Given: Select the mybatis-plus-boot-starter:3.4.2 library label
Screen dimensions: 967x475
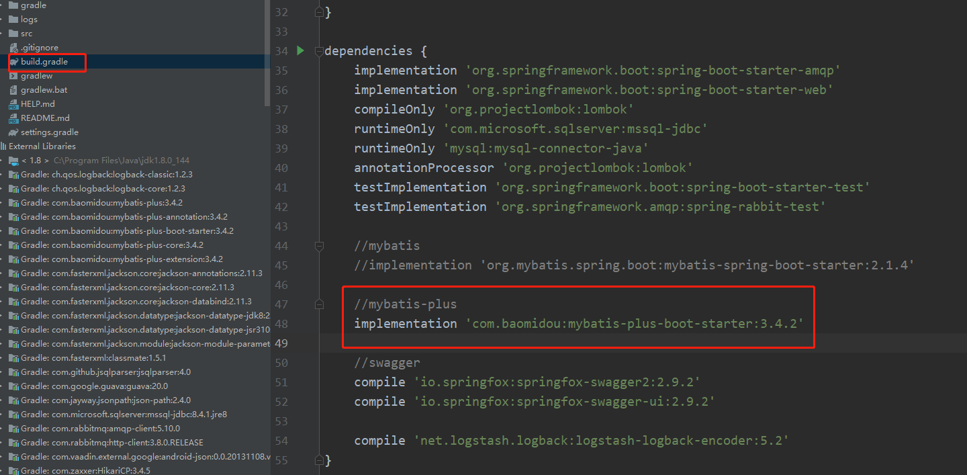Looking at the screenshot, I should click(127, 231).
